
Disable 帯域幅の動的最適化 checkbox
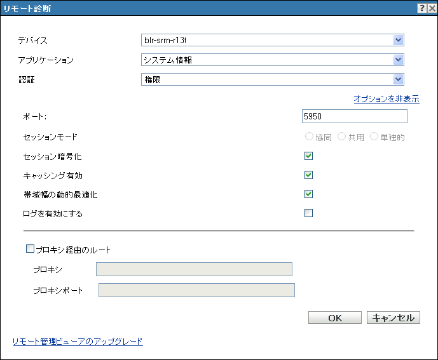[x=309, y=194]
